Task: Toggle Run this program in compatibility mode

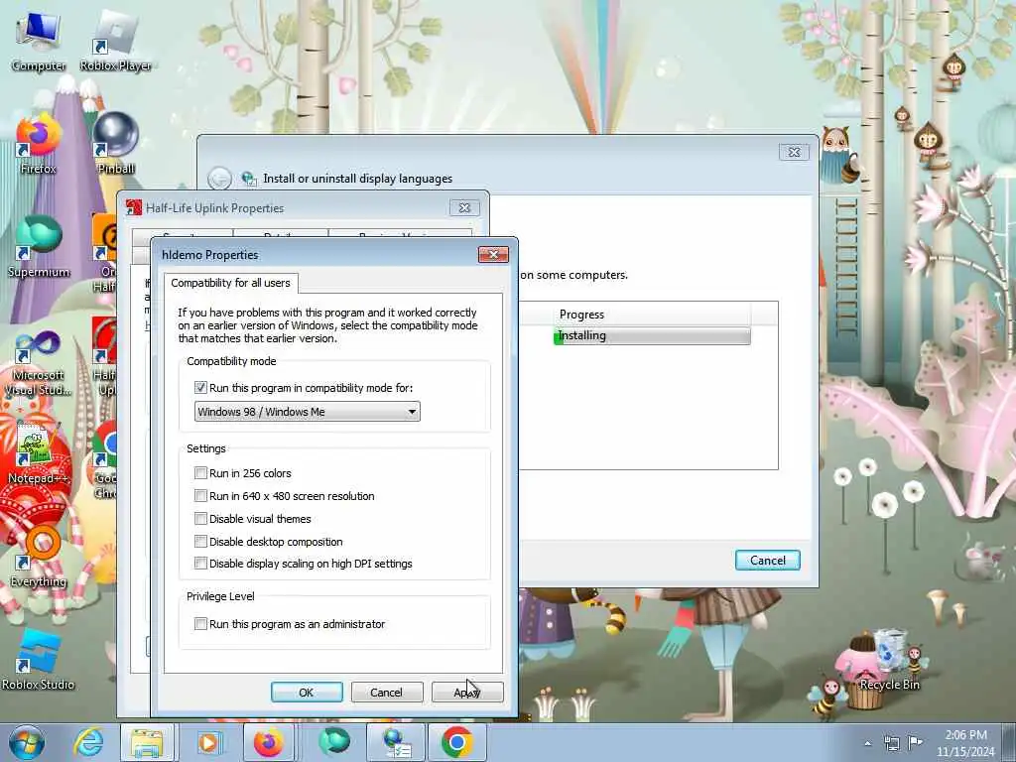Action: coord(200,388)
